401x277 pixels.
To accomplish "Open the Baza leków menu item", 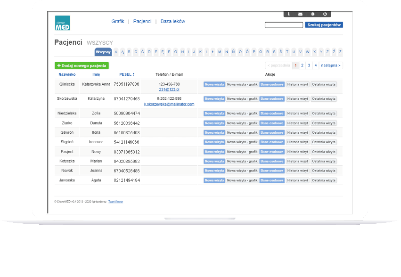I will [x=172, y=22].
